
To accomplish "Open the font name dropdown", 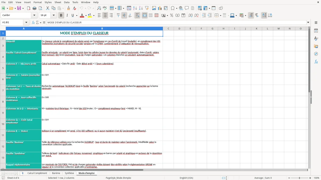I will click(34, 15).
